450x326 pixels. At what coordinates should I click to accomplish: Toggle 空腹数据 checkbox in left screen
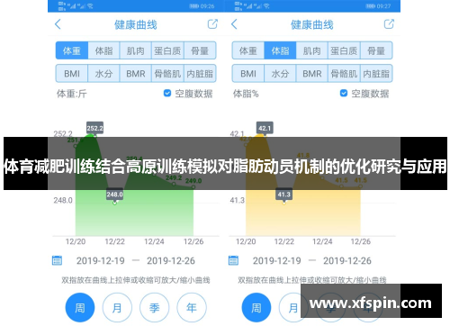pyautogui.click(x=167, y=94)
